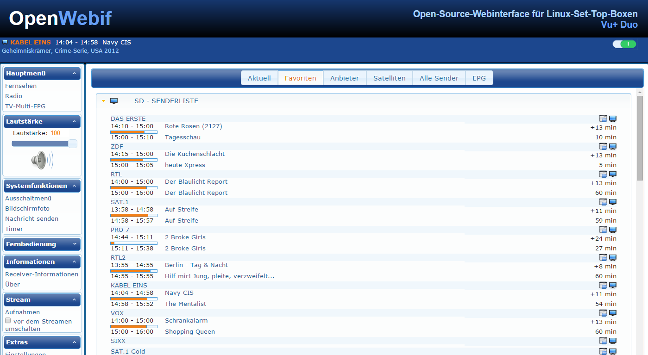Screen dimensions: 648x355
Task: Collapse SD - SENDERLISTE bouquet arrow
Action: [104, 101]
